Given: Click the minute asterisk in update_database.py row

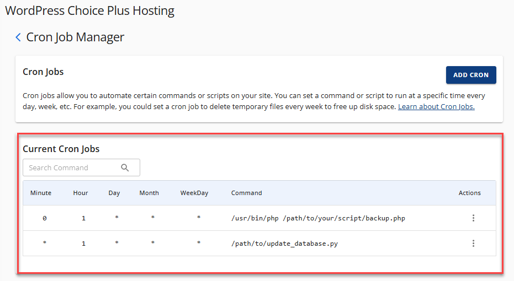Looking at the screenshot, I should pos(45,242).
